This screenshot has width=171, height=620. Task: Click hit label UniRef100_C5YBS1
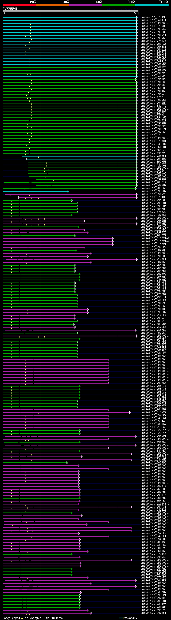(153, 47)
